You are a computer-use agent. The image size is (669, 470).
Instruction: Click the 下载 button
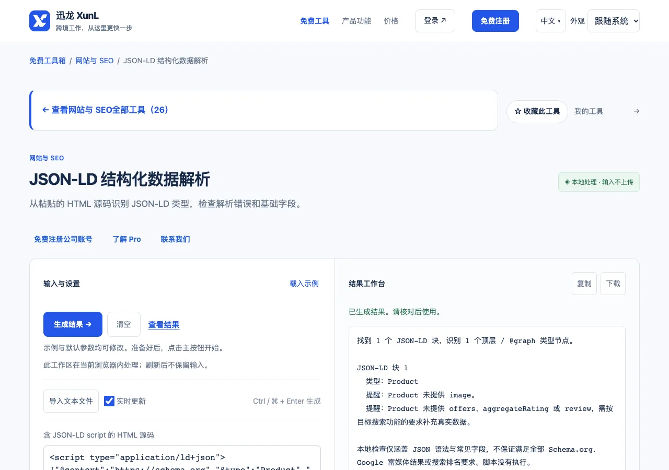pos(613,284)
